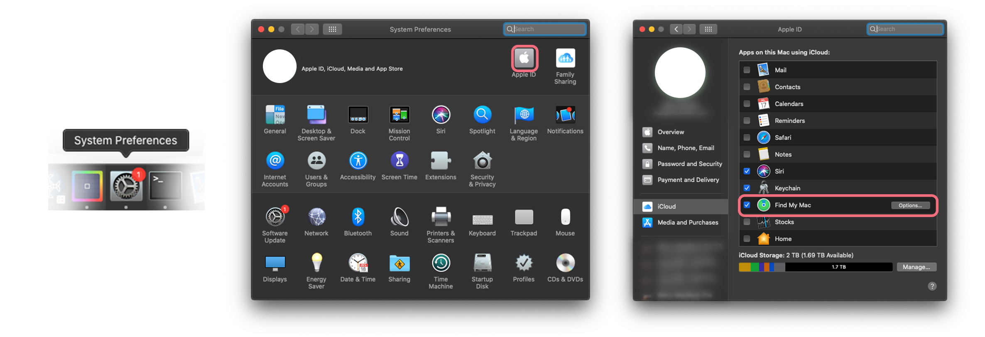Open Sound preferences

tap(399, 217)
